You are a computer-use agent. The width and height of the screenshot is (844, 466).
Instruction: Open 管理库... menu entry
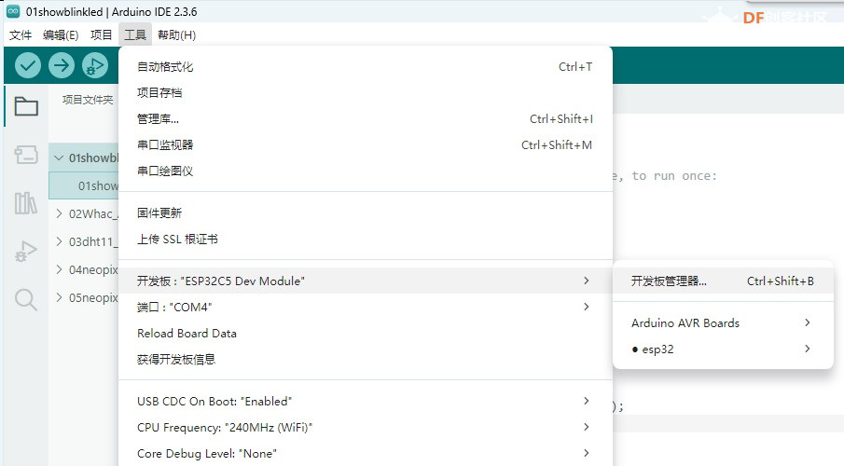tap(366, 119)
